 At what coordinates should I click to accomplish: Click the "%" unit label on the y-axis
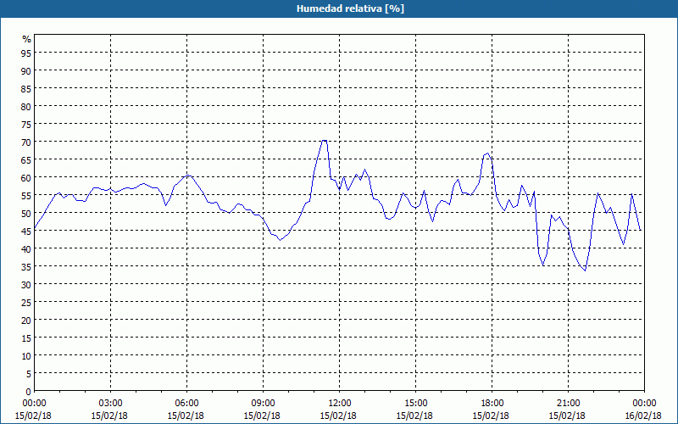[27, 39]
